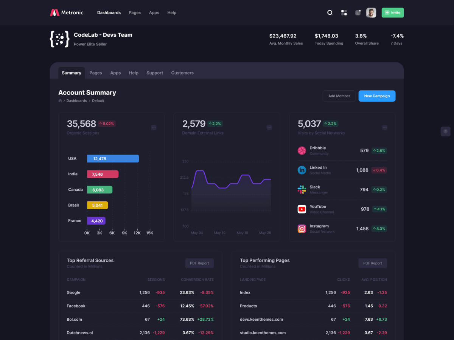Expand Visits by Social Networks options menu
The width and height of the screenshot is (454, 340).
click(x=384, y=128)
